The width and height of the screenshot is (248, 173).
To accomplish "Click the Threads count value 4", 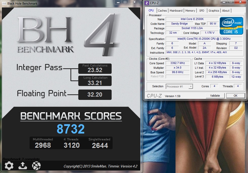I will [x=238, y=86].
